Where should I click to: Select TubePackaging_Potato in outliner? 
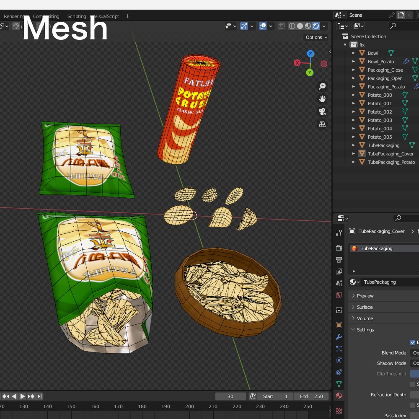point(391,162)
